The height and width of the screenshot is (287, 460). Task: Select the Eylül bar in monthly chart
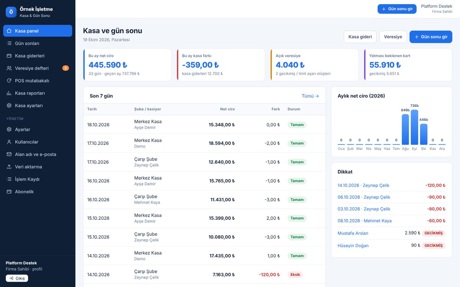pos(414,127)
